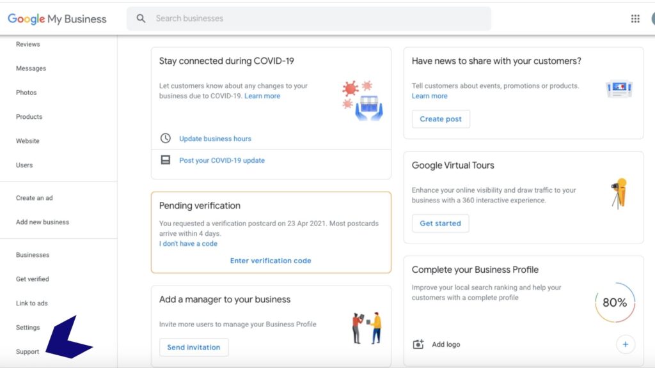Viewport: 655px width, 368px height.
Task: Open the Google apps grid icon
Action: [635, 19]
